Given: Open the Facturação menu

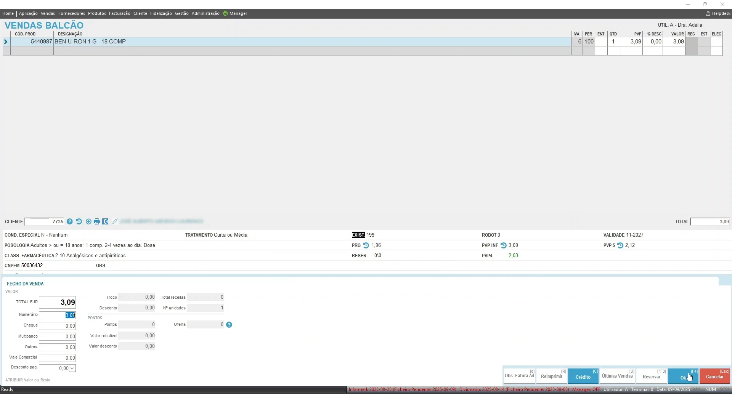Looking at the screenshot, I should pos(119,13).
